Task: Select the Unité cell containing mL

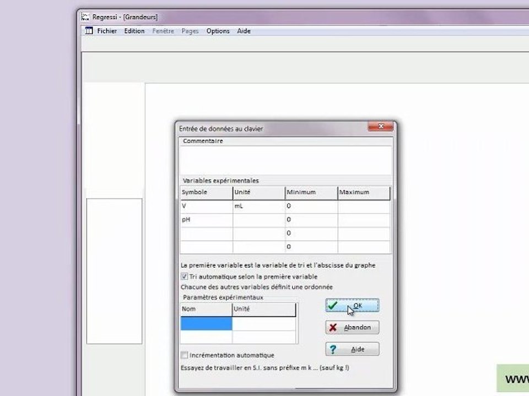Action: (x=259, y=206)
